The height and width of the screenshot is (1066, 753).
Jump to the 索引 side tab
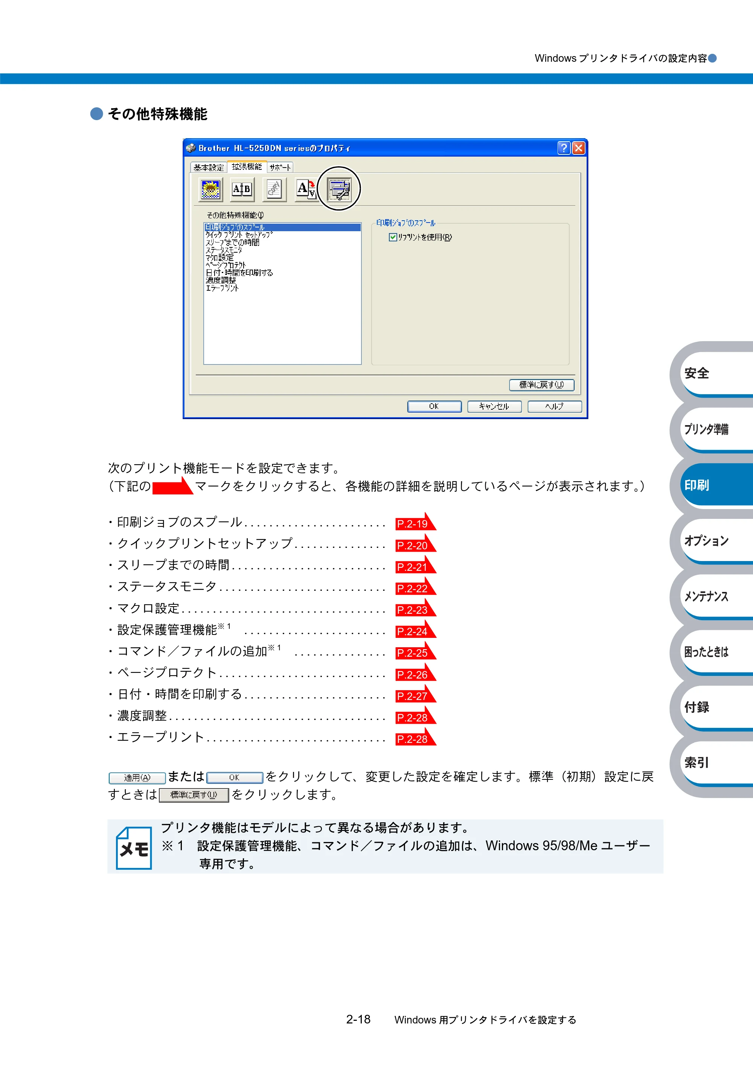[x=716, y=763]
